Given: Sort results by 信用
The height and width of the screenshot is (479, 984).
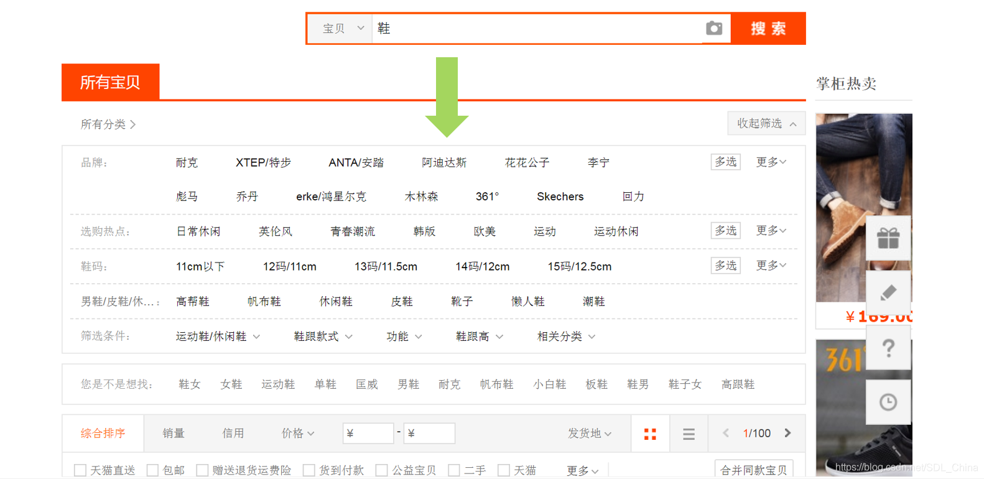Looking at the screenshot, I should [x=233, y=434].
